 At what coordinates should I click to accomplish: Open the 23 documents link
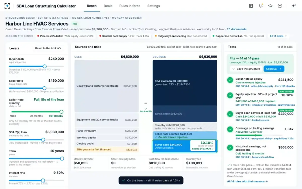[237, 29]
